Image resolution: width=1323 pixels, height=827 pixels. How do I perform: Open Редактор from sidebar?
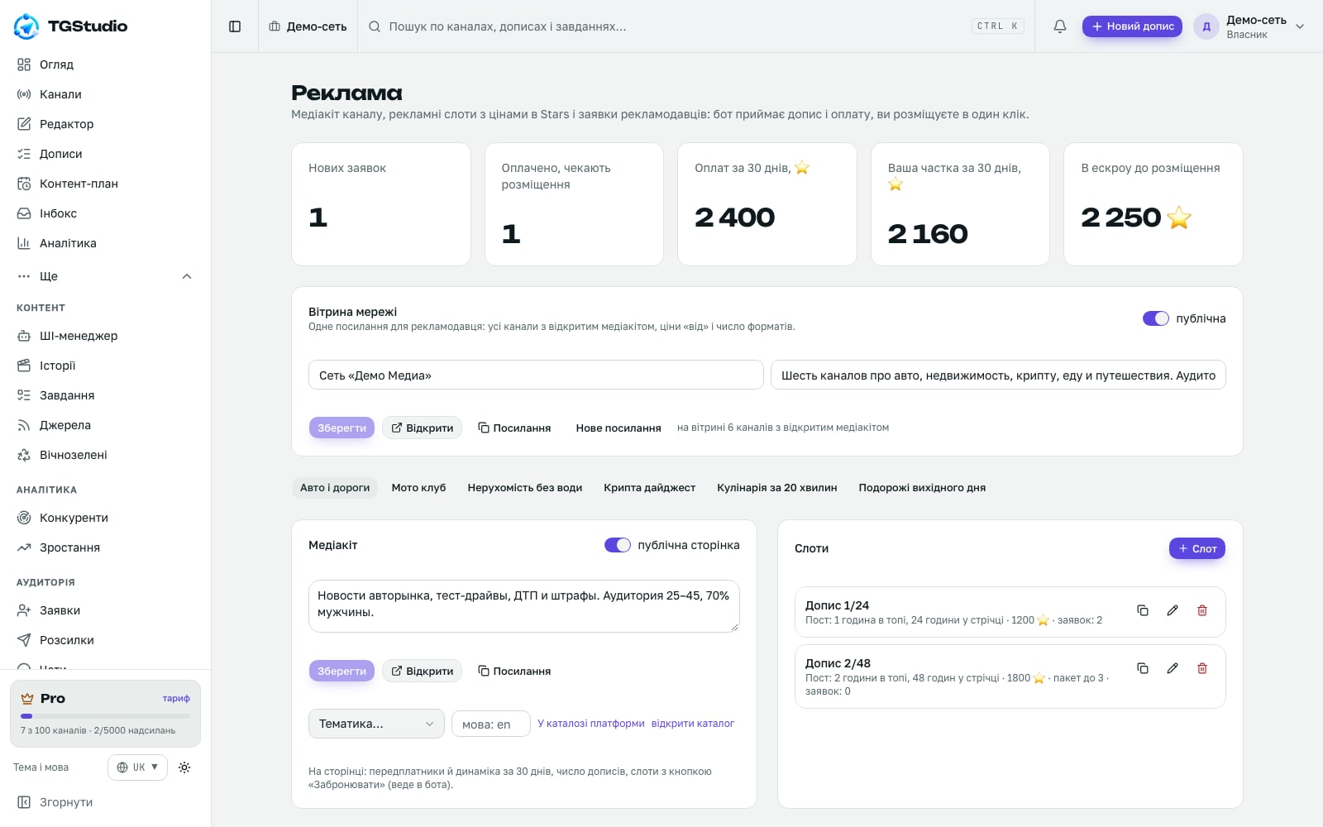106,124
